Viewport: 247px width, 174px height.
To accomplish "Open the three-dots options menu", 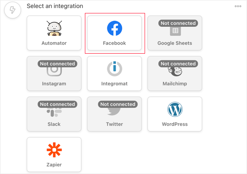I will pyautogui.click(x=238, y=6).
